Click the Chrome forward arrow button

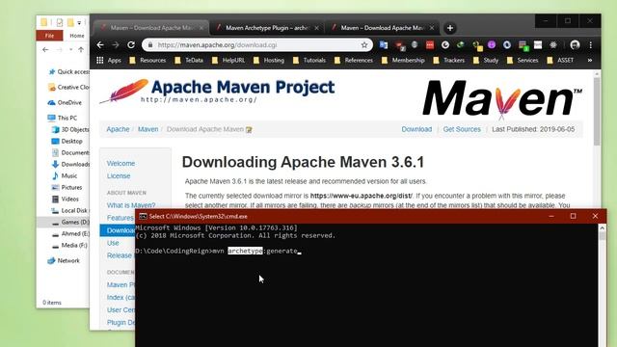(116, 45)
